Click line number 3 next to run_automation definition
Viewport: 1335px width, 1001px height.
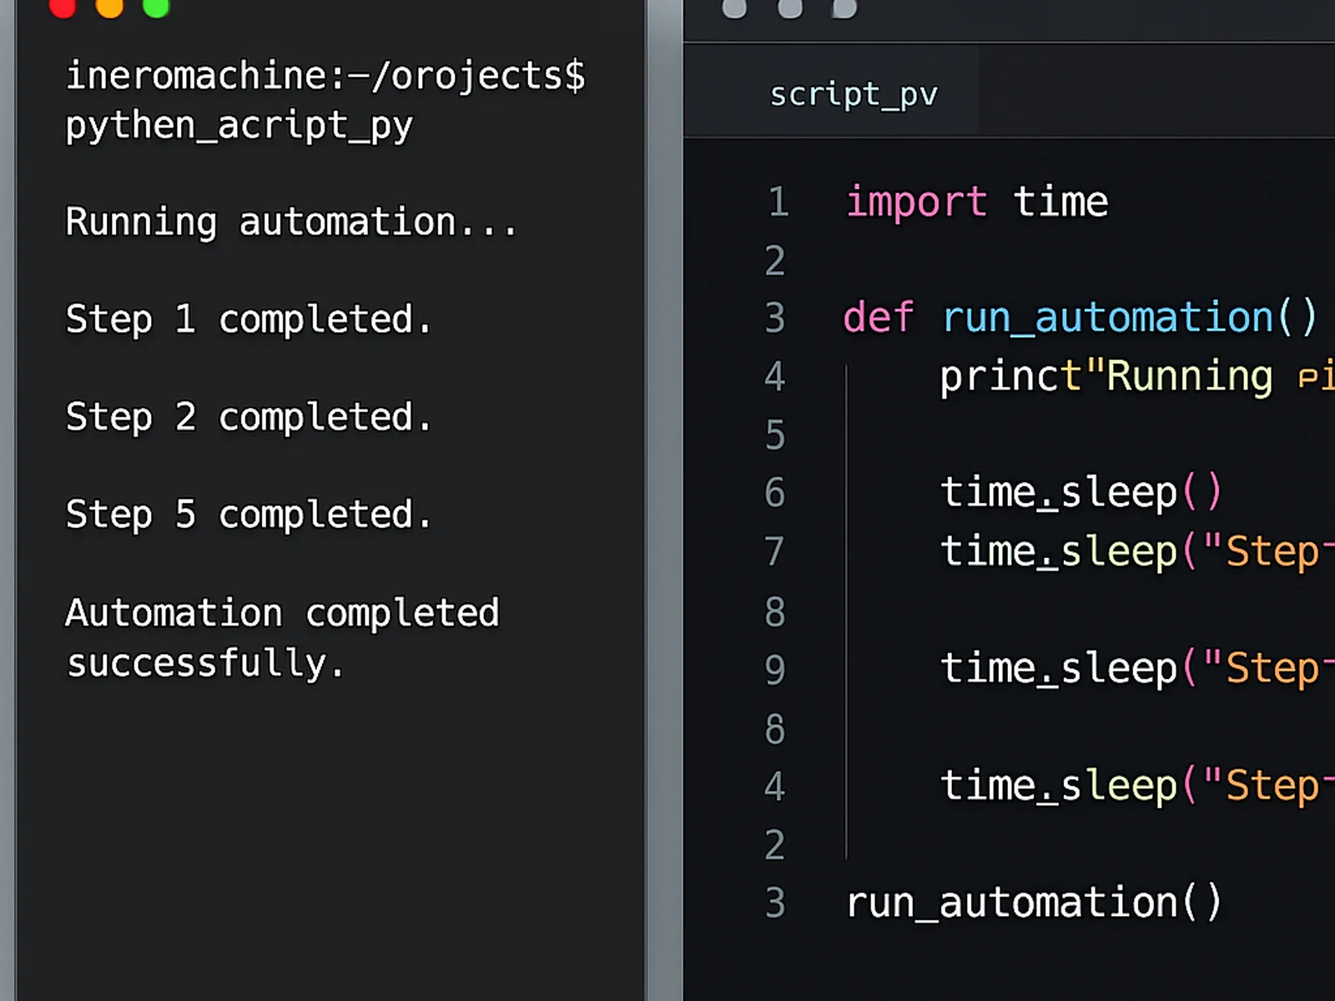(775, 318)
